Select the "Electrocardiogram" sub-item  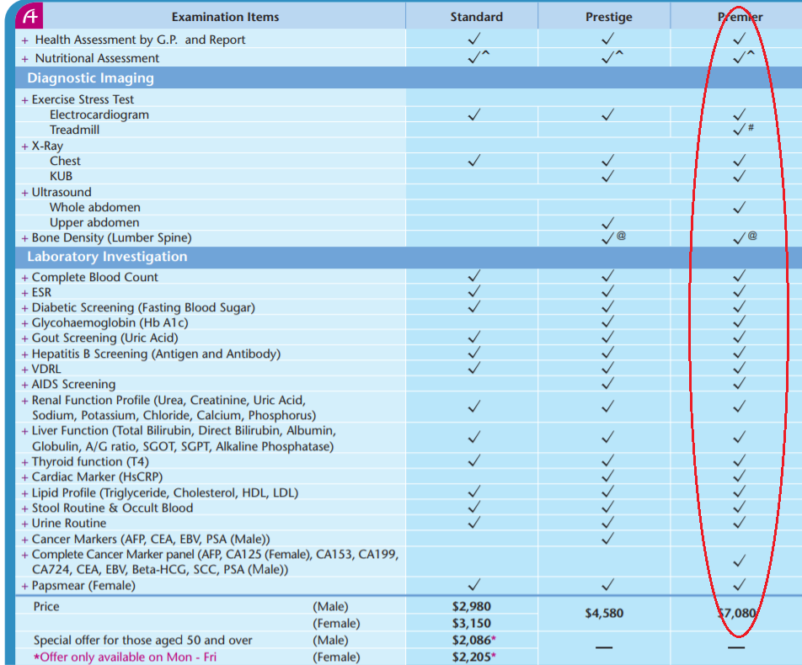point(99,114)
